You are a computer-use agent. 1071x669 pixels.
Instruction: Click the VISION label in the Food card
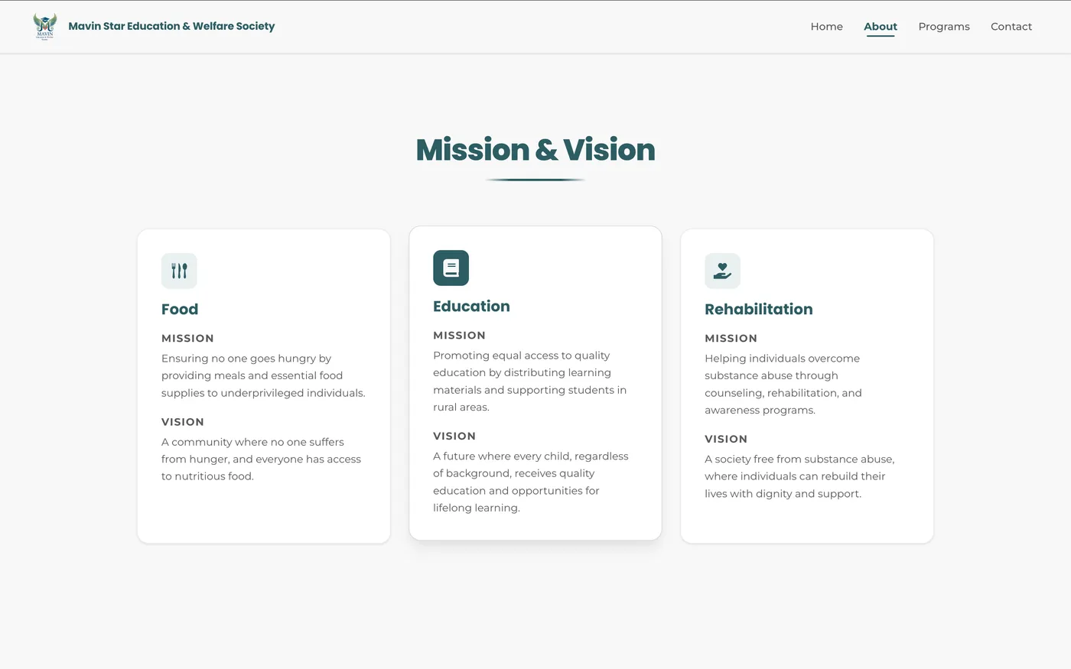click(x=183, y=422)
